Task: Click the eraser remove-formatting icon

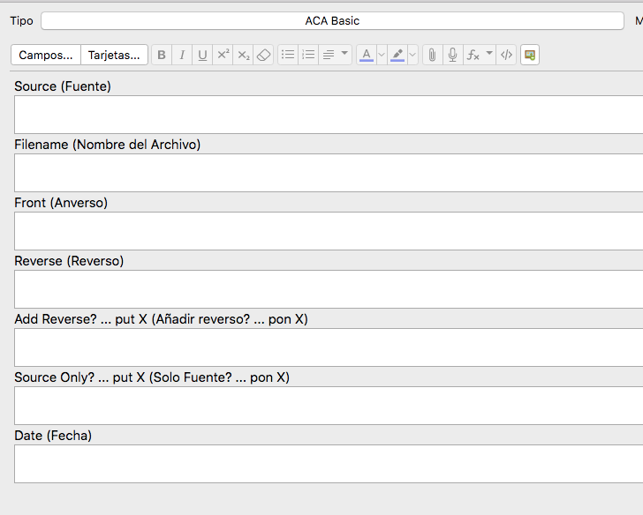Action: pyautogui.click(x=263, y=55)
